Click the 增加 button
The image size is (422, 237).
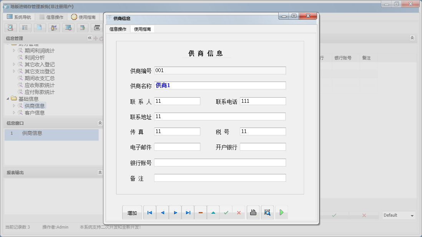coord(132,212)
